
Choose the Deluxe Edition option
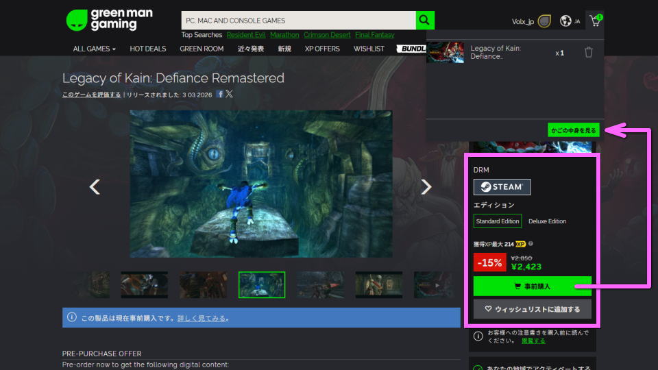(x=547, y=221)
